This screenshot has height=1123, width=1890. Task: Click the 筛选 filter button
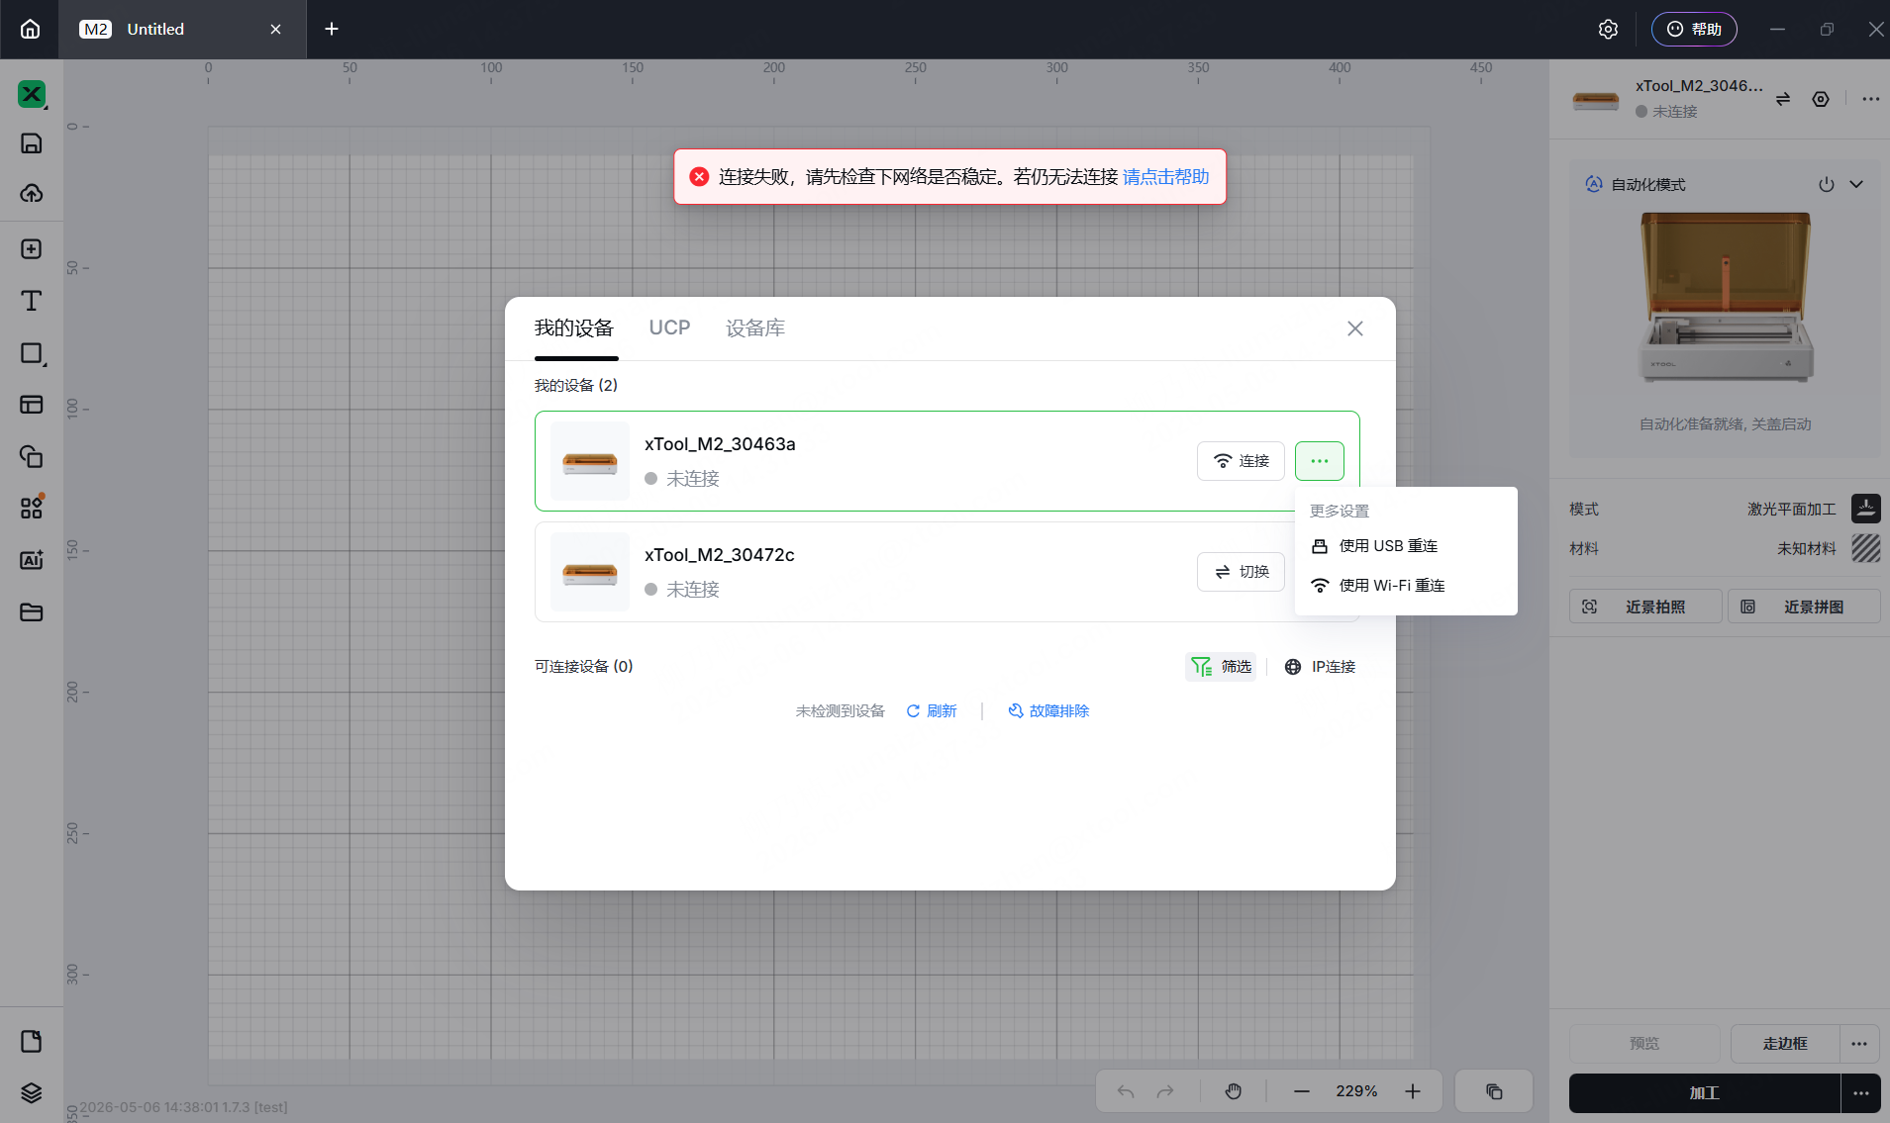point(1221,667)
